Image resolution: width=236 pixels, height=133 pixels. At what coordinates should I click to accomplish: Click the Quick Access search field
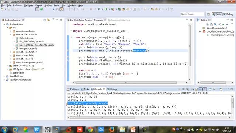tap(192, 14)
